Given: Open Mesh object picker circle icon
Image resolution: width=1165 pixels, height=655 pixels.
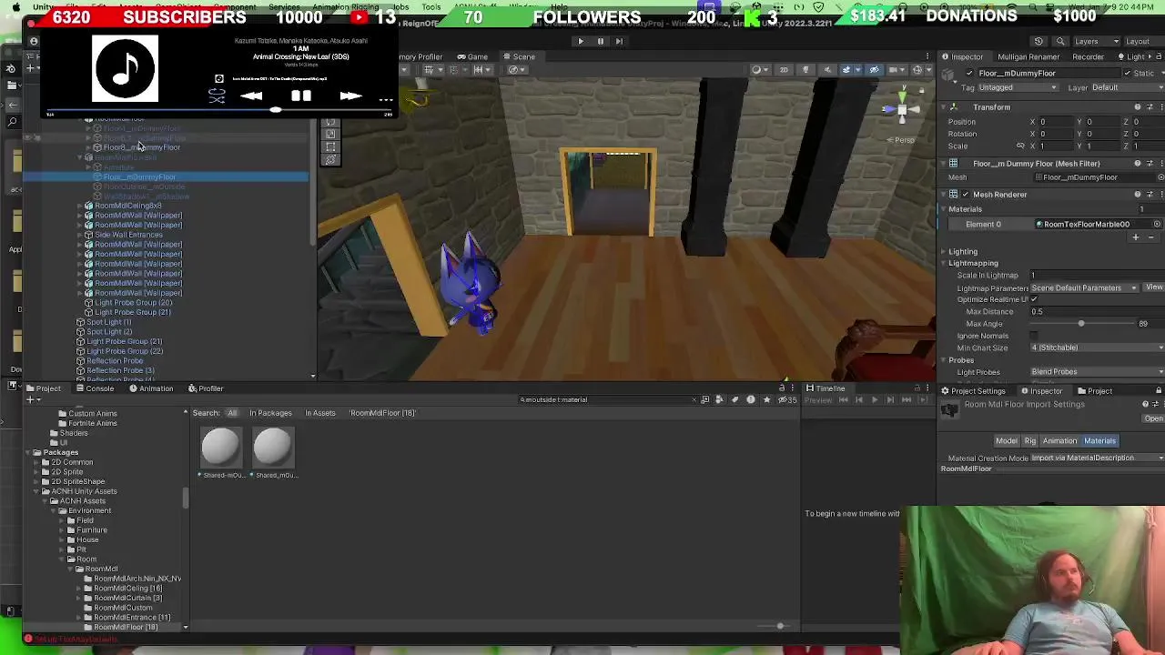Looking at the screenshot, I should point(1160,177).
